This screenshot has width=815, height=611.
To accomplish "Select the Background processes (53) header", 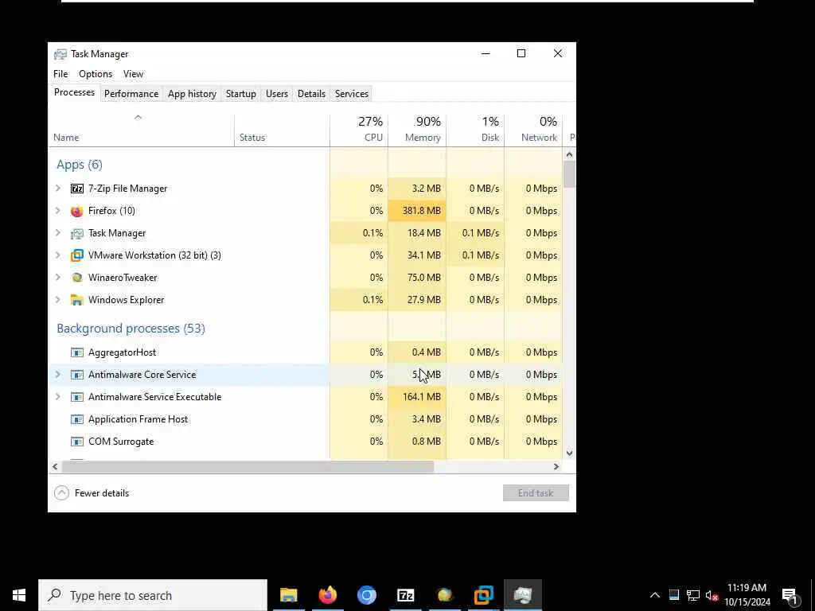I will [131, 329].
